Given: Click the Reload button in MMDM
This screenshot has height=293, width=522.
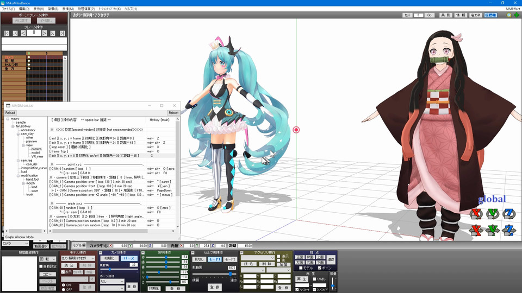Looking at the screenshot, I should 10,113.
